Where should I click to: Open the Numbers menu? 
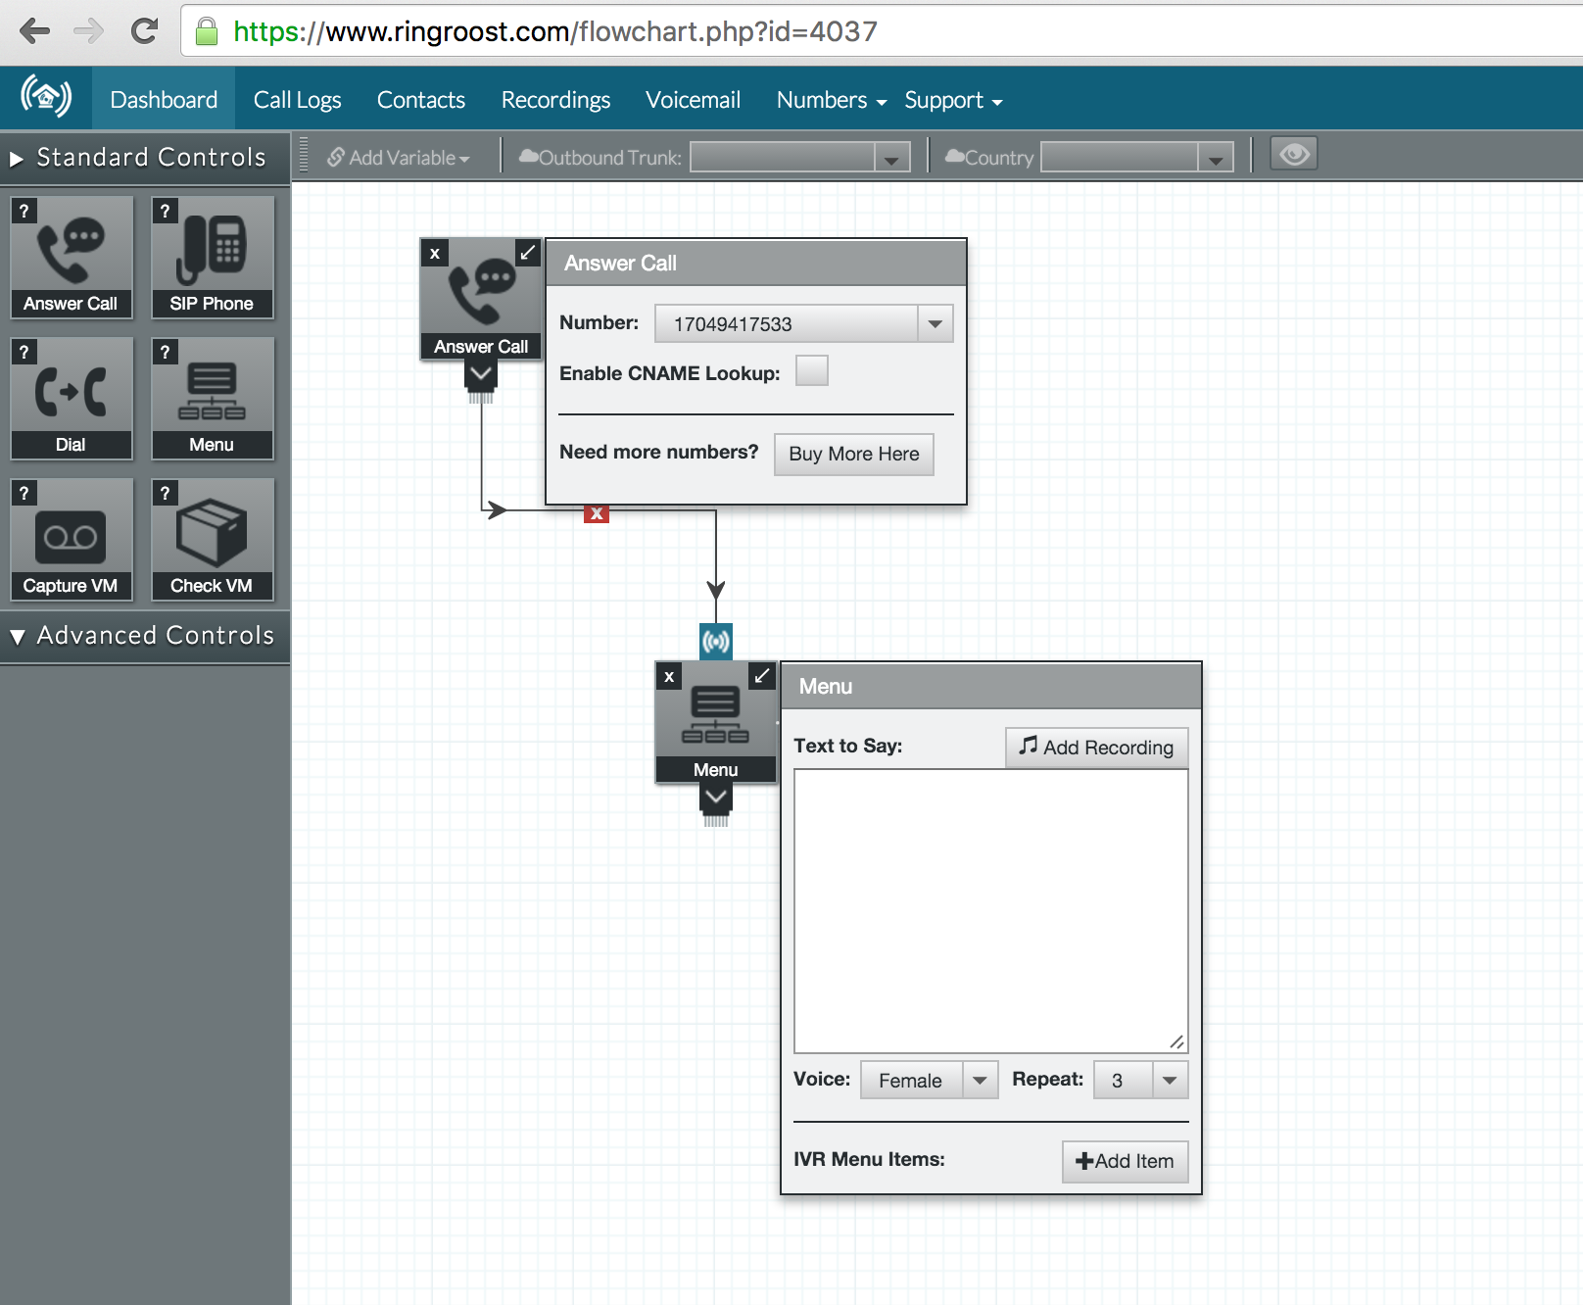pyautogui.click(x=832, y=100)
